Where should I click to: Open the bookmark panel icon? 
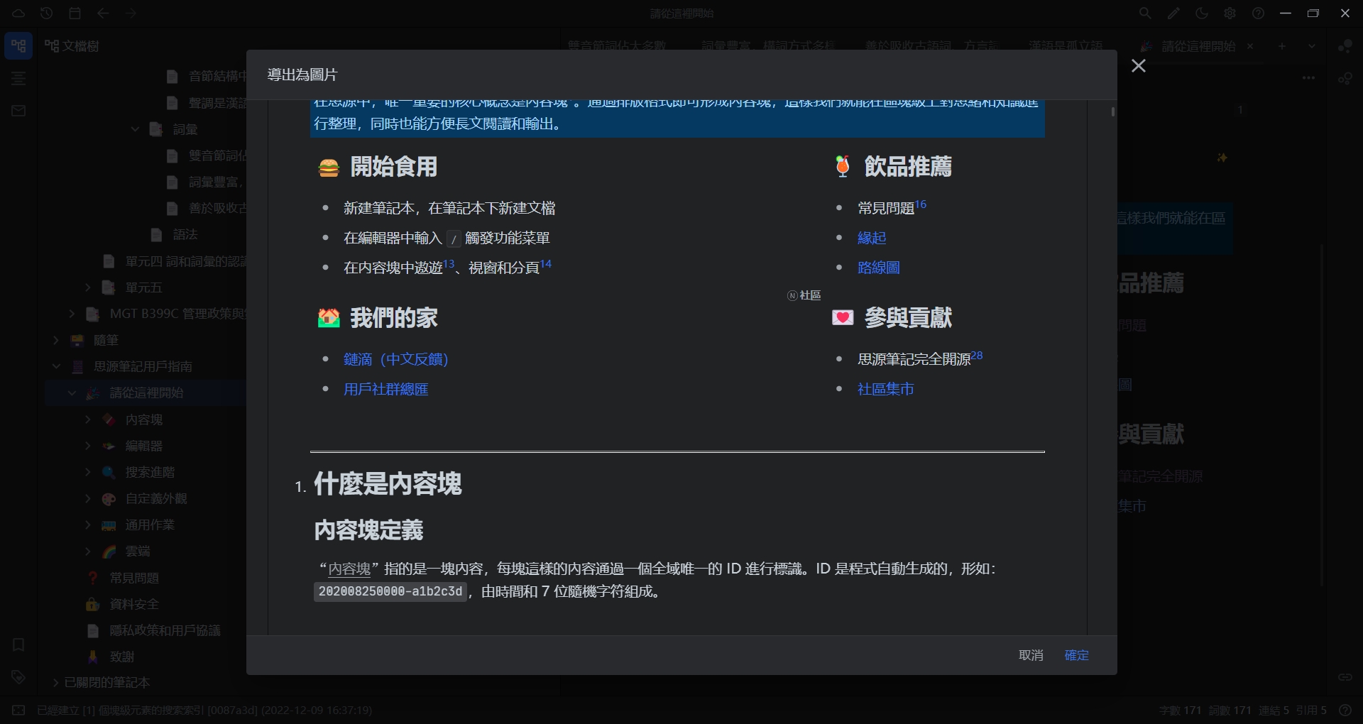click(18, 645)
